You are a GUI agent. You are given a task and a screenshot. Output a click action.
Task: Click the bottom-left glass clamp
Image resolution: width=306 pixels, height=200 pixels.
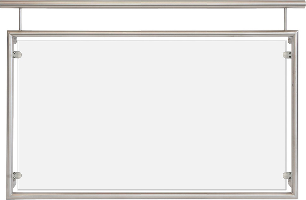[17, 175]
